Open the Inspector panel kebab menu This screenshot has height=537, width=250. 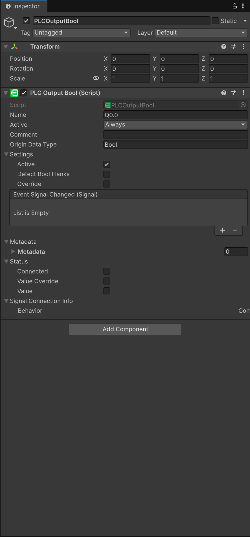(x=243, y=6)
